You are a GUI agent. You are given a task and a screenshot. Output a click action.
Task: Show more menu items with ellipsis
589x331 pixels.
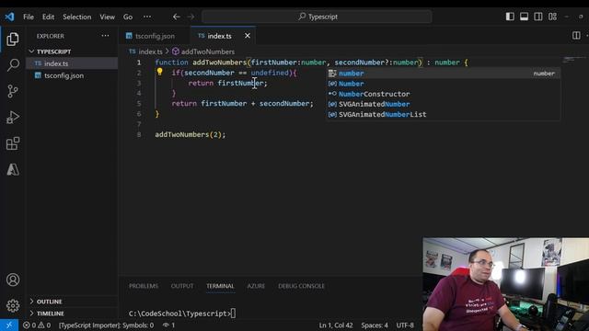coord(147,17)
